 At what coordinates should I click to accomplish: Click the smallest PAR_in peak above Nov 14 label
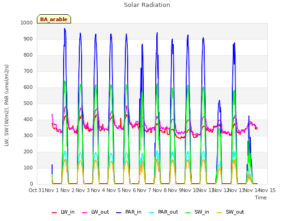[249, 116]
